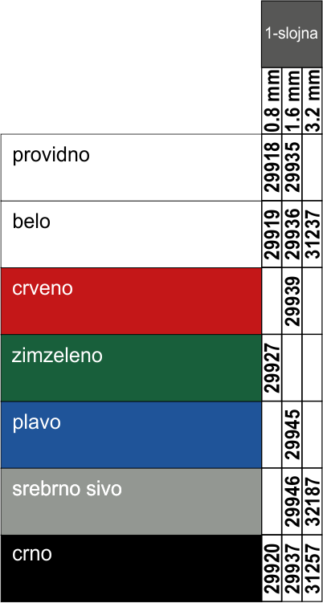323x603 pixels.
Task: Select the 1.6 mm column header
Action: pos(292,100)
